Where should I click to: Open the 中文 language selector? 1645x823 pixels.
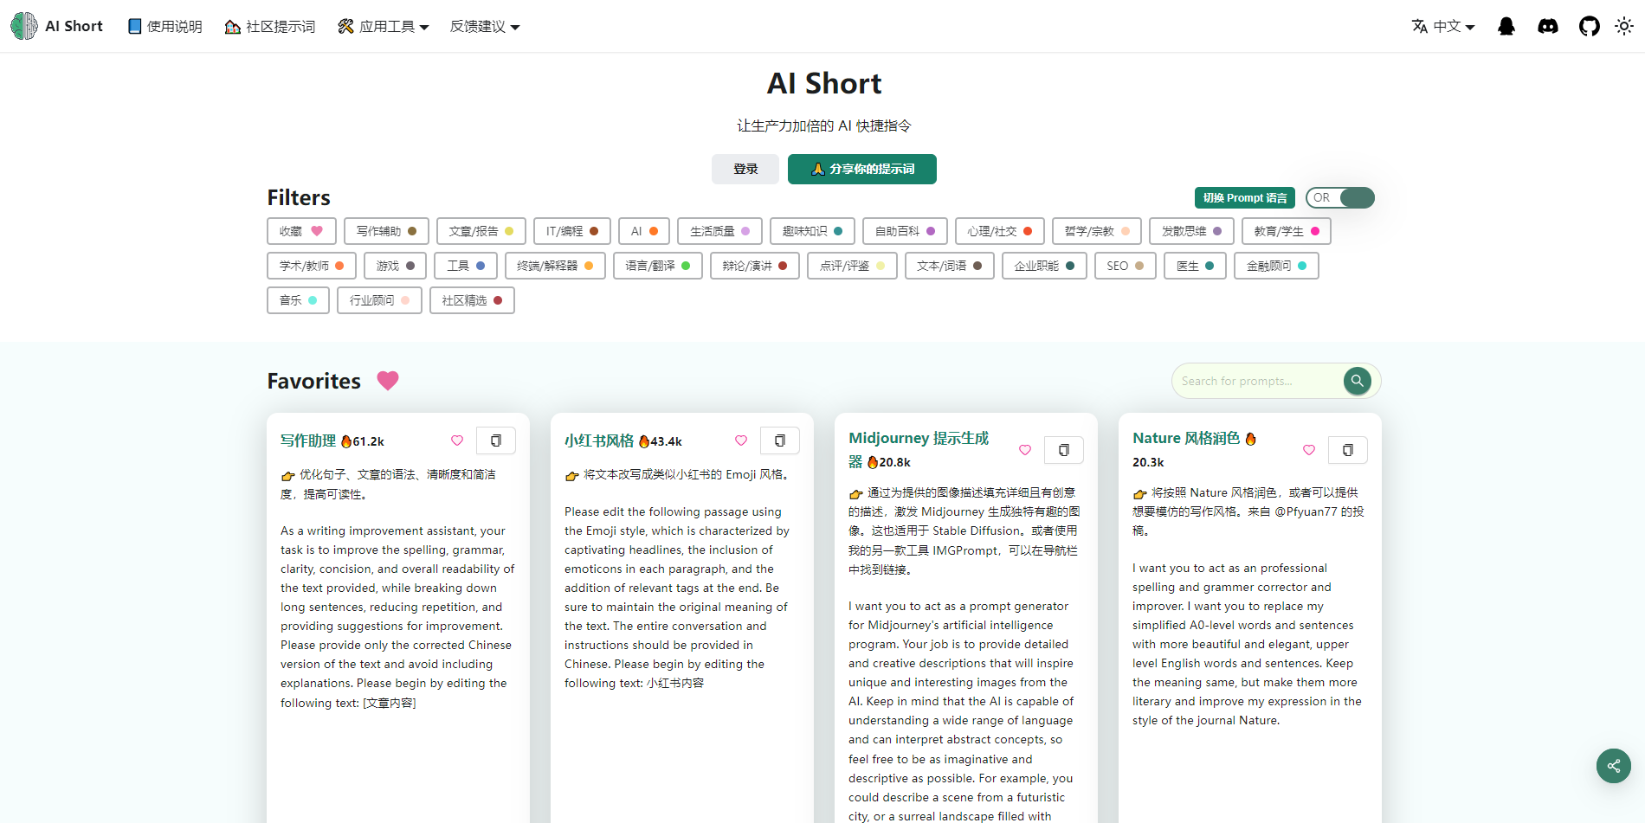(1442, 27)
